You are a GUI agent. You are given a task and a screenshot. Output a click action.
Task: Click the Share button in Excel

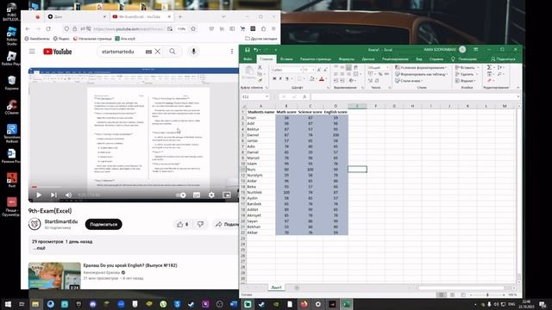tap(503, 59)
